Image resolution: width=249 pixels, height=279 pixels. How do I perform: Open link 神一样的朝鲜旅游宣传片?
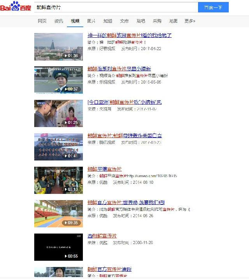point(130,35)
